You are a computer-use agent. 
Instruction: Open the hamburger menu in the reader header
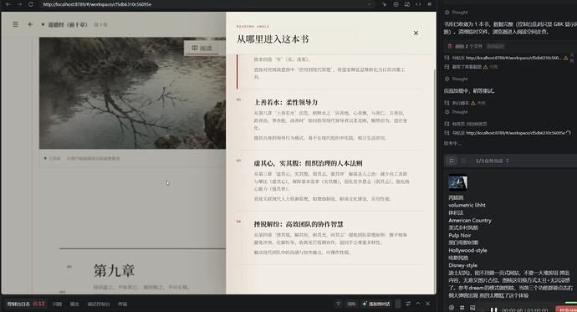pyautogui.click(x=15, y=24)
